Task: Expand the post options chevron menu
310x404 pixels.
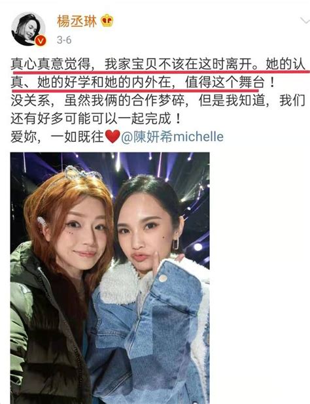Action: (x=305, y=21)
